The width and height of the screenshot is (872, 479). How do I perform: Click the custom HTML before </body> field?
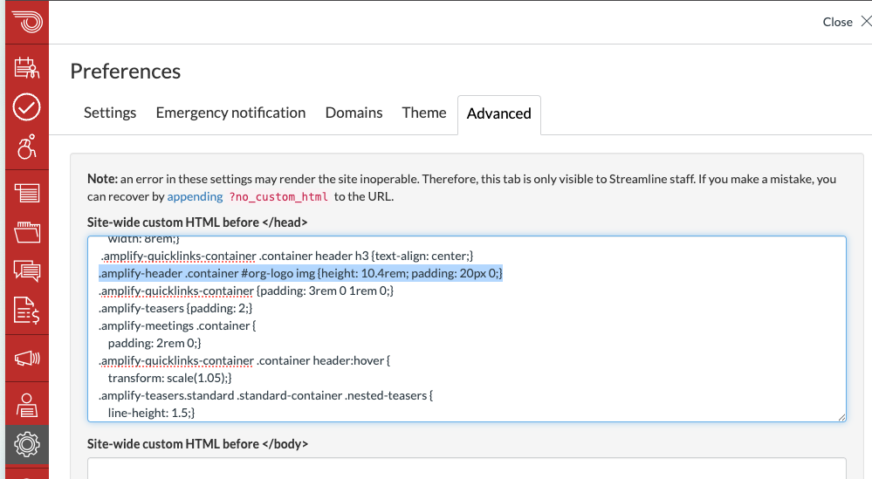(467, 469)
